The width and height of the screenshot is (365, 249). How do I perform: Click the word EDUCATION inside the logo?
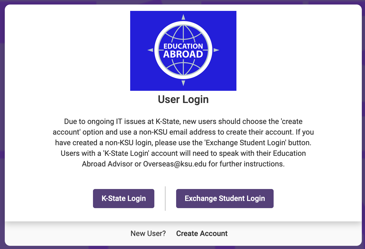click(x=183, y=46)
